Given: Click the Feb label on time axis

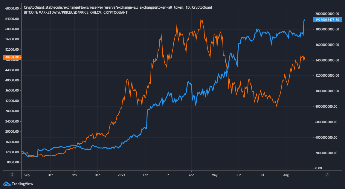Looking at the screenshot, I should (145, 175).
